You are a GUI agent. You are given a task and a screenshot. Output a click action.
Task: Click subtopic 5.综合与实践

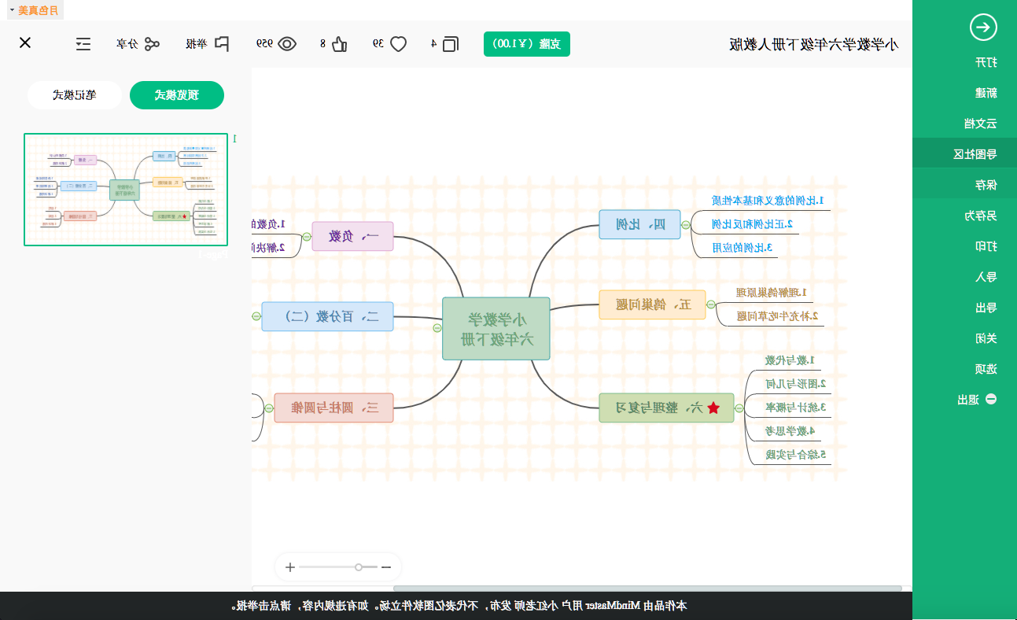coord(796,455)
